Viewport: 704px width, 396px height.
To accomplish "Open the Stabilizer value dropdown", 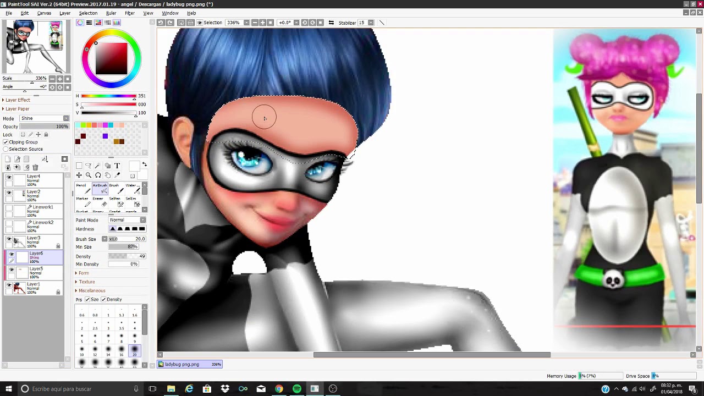I will click(370, 23).
